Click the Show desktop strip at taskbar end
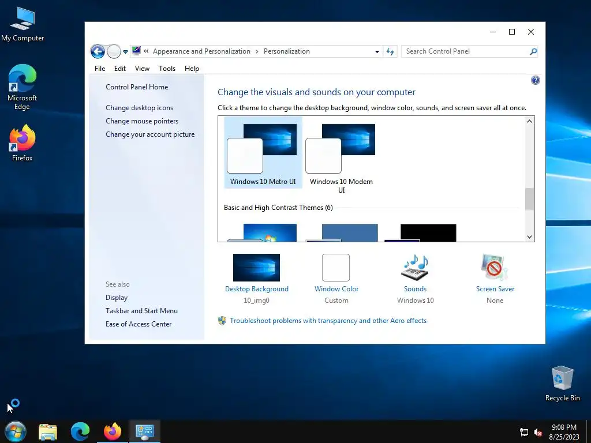The width and height of the screenshot is (591, 443). tap(588, 431)
